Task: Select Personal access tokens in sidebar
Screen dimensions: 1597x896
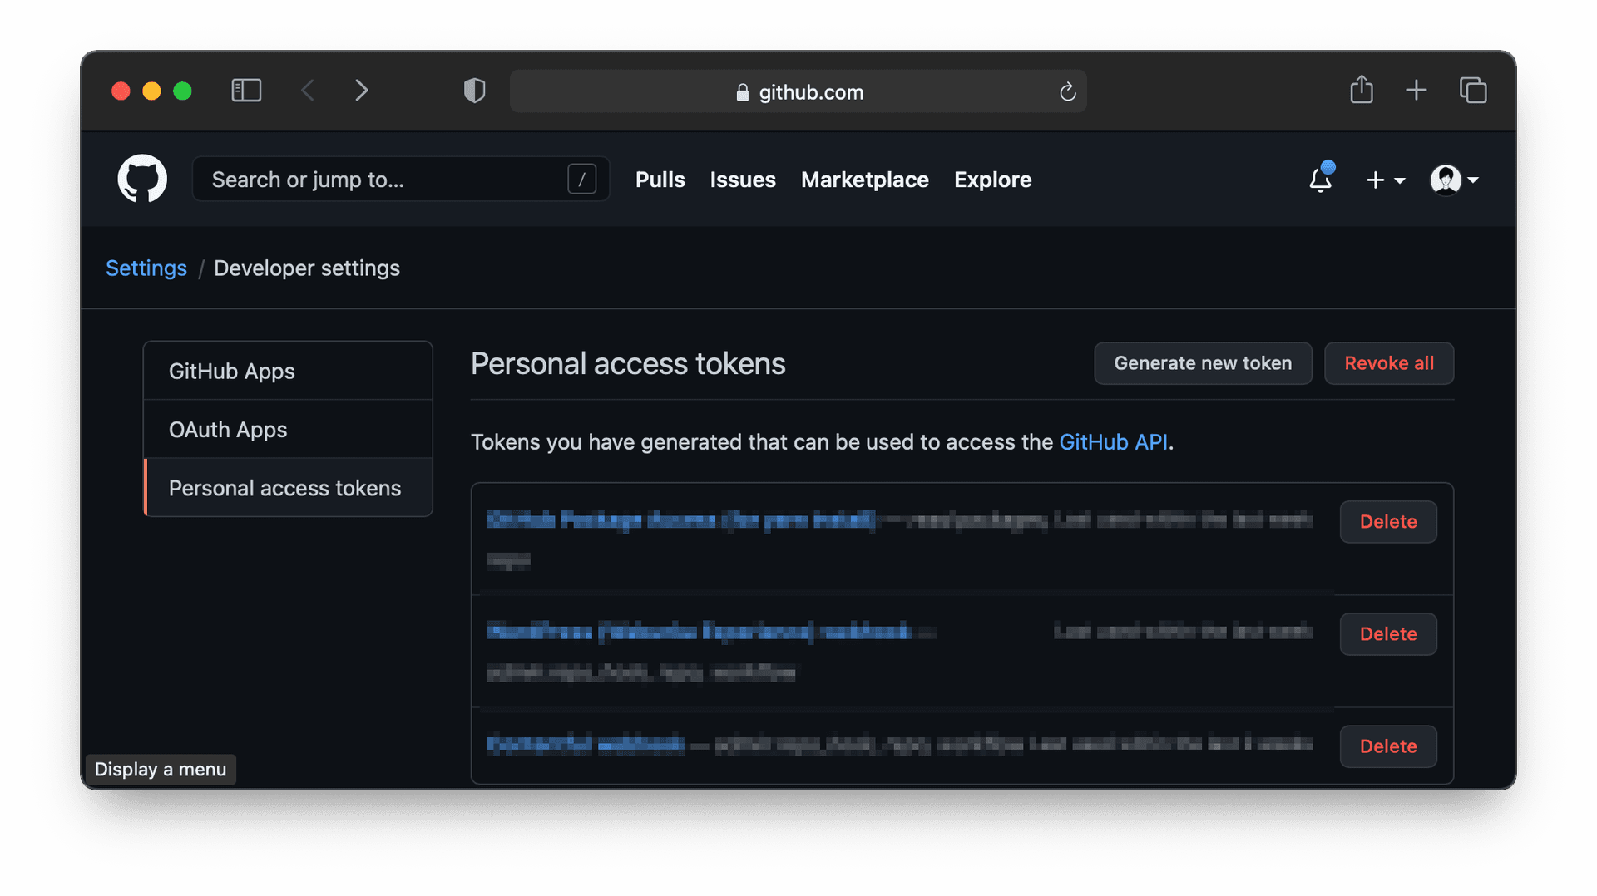Action: pos(288,488)
